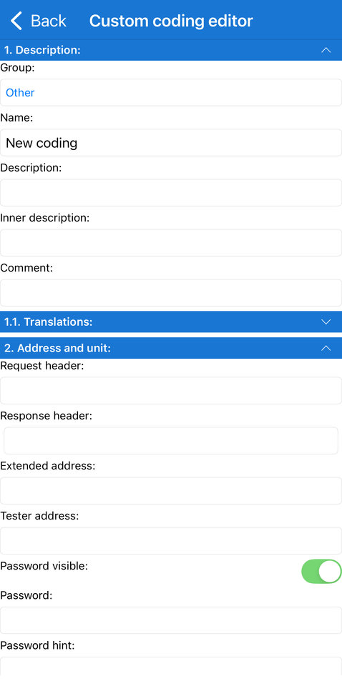Click the Extended address field
The height and width of the screenshot is (686, 342).
click(x=171, y=490)
